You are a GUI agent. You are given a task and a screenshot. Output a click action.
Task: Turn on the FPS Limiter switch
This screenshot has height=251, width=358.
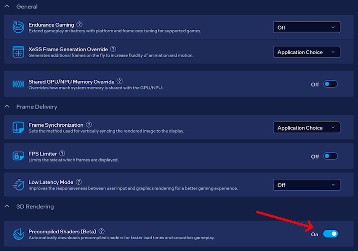coord(330,156)
